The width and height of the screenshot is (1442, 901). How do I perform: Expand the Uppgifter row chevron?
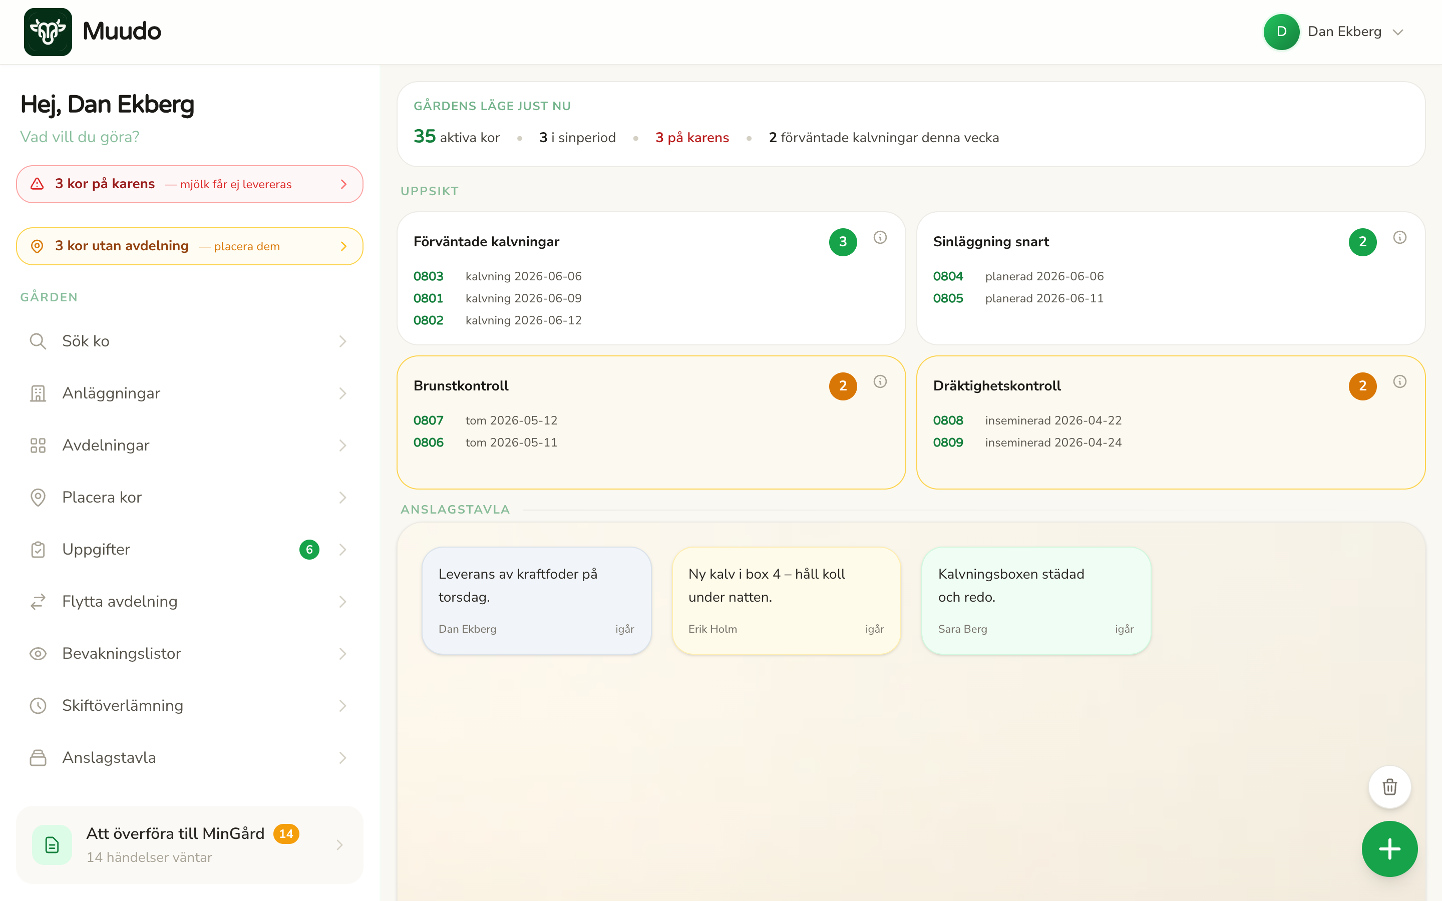[x=342, y=550]
